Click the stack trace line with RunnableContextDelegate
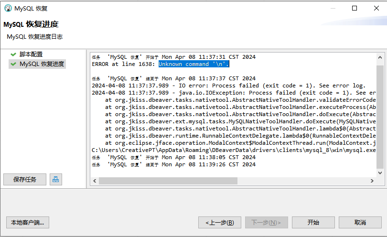387x237 pixels. 240,136
